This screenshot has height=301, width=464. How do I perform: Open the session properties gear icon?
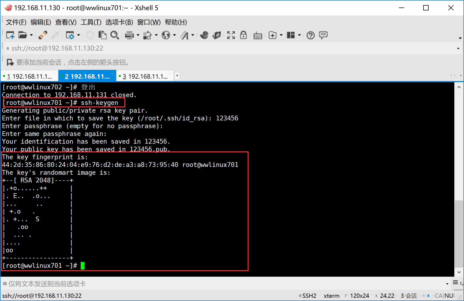point(70,35)
